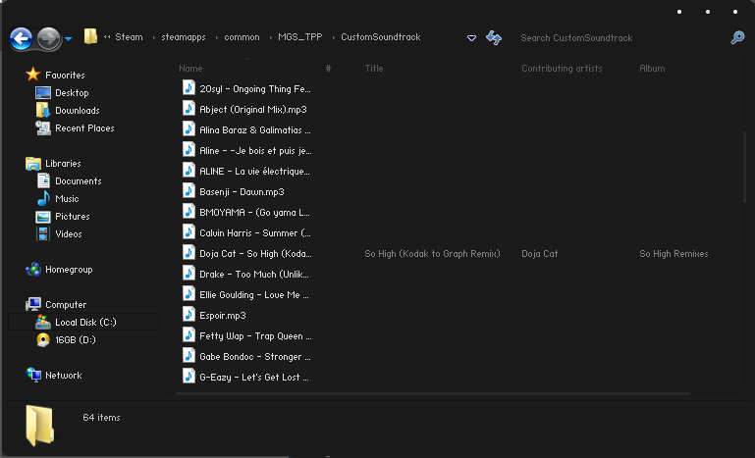Select ALINE - La vie électrique file icon
Screen dimensions: 755x458
[x=189, y=171]
